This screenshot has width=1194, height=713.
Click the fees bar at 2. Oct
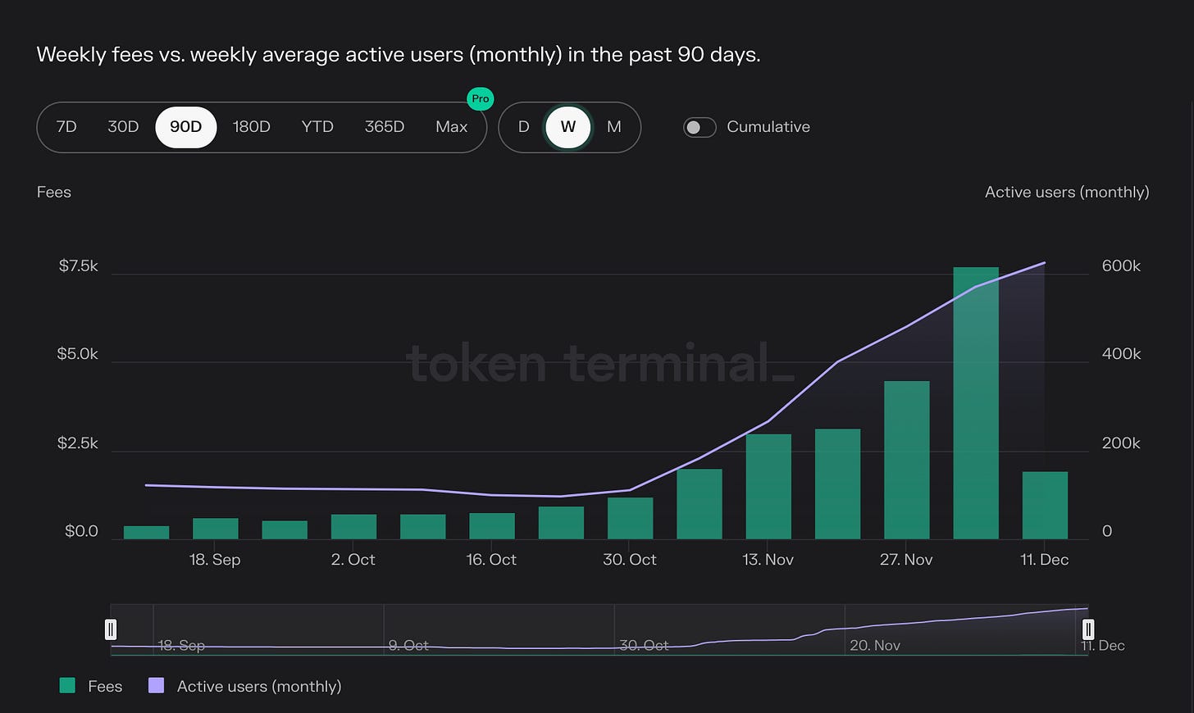pyautogui.click(x=353, y=527)
